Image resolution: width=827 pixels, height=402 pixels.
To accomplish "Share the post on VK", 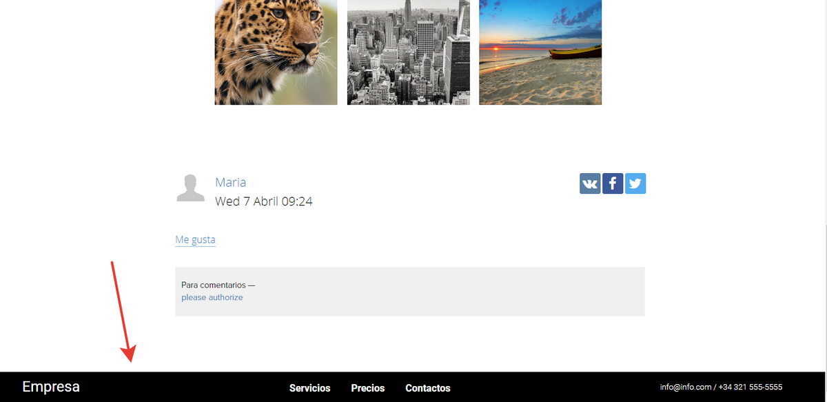I will [x=590, y=183].
